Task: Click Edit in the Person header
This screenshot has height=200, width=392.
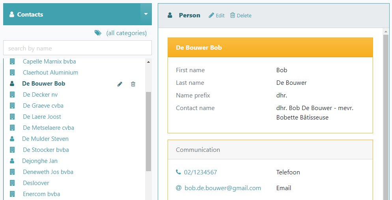Action: (217, 15)
